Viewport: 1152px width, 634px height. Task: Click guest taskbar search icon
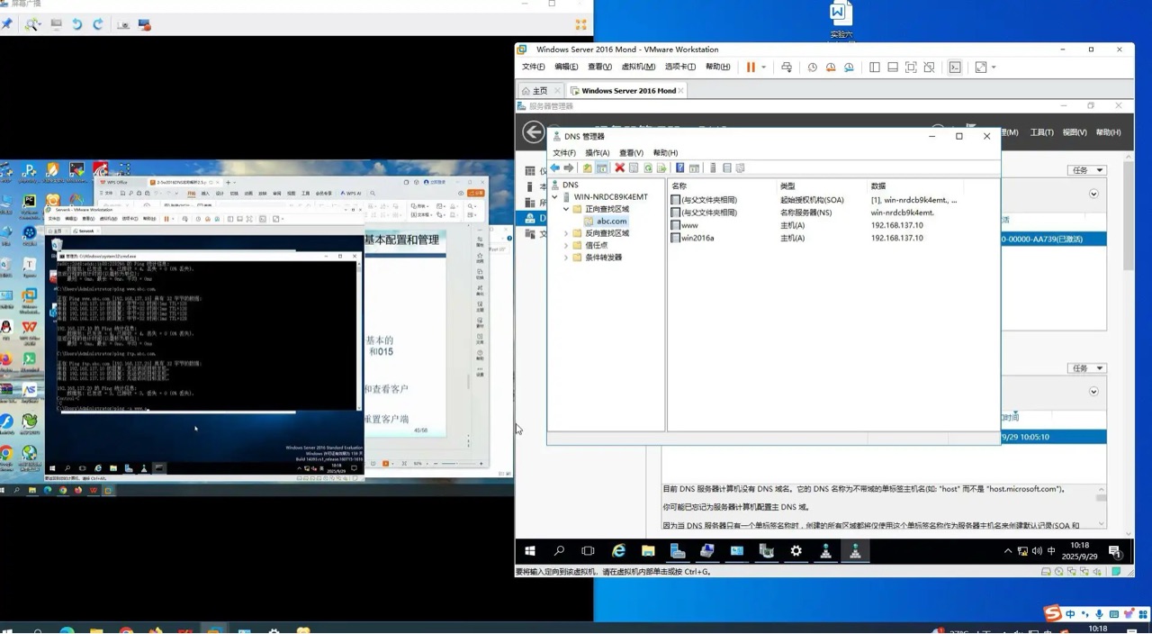[x=559, y=551]
